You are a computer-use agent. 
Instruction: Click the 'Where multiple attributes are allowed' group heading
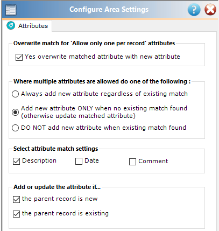click(102, 81)
